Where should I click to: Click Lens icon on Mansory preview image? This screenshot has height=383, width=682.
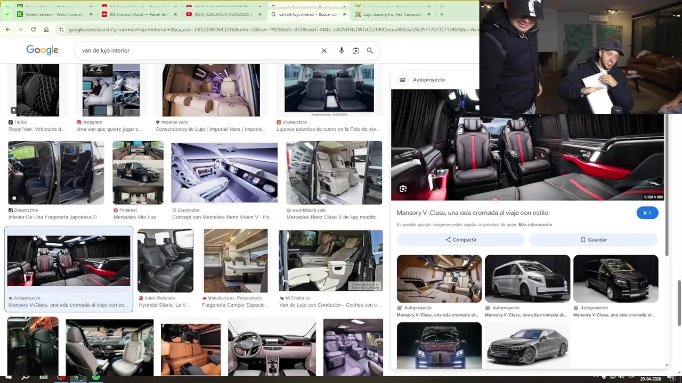tap(403, 189)
